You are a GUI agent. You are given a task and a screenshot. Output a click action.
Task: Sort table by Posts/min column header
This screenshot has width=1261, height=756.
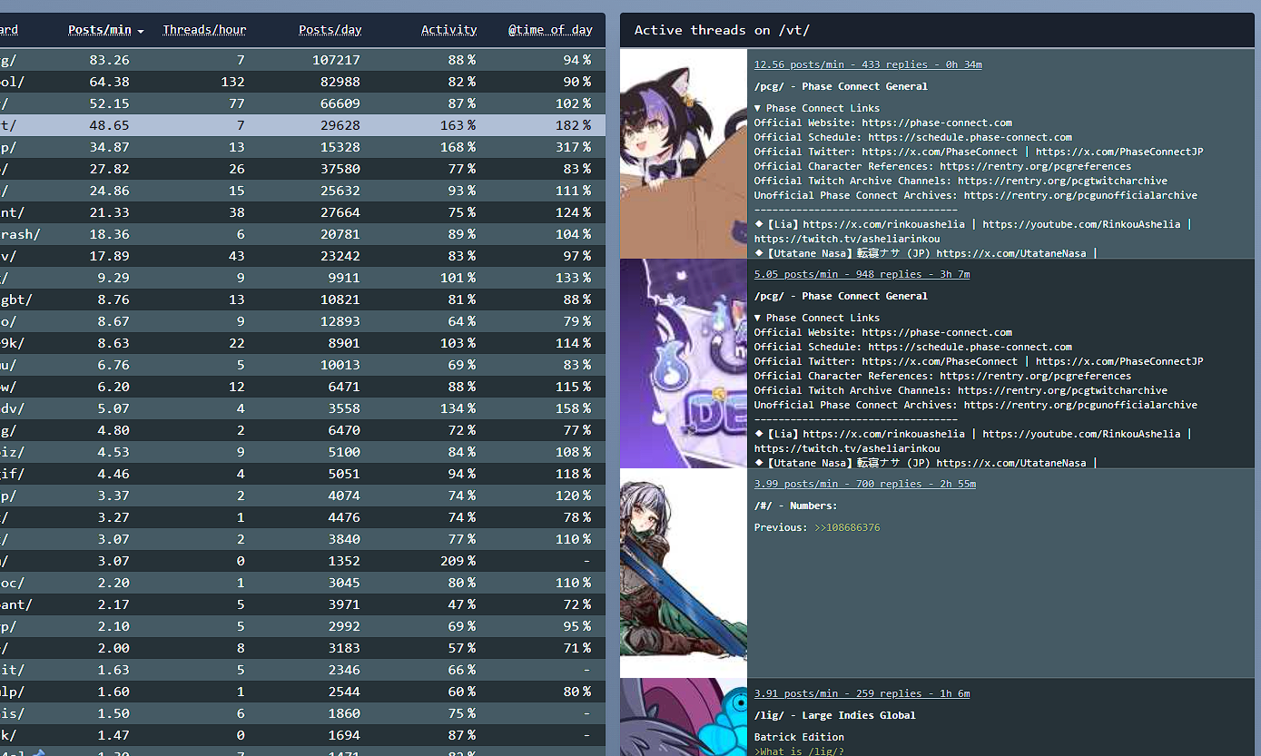[100, 30]
